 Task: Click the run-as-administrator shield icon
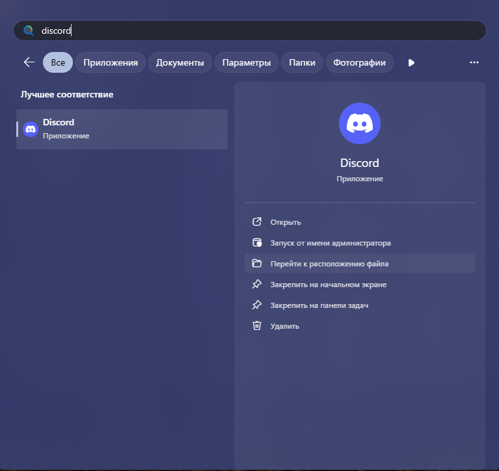click(x=257, y=242)
